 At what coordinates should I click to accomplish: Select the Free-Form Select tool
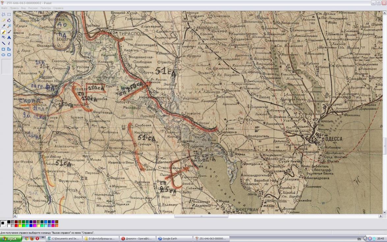pyautogui.click(x=3, y=15)
